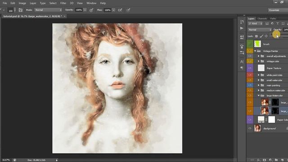288x162 pixels.
Task: Toggle the Brush panel icon in options bar
Action: coord(21,10)
